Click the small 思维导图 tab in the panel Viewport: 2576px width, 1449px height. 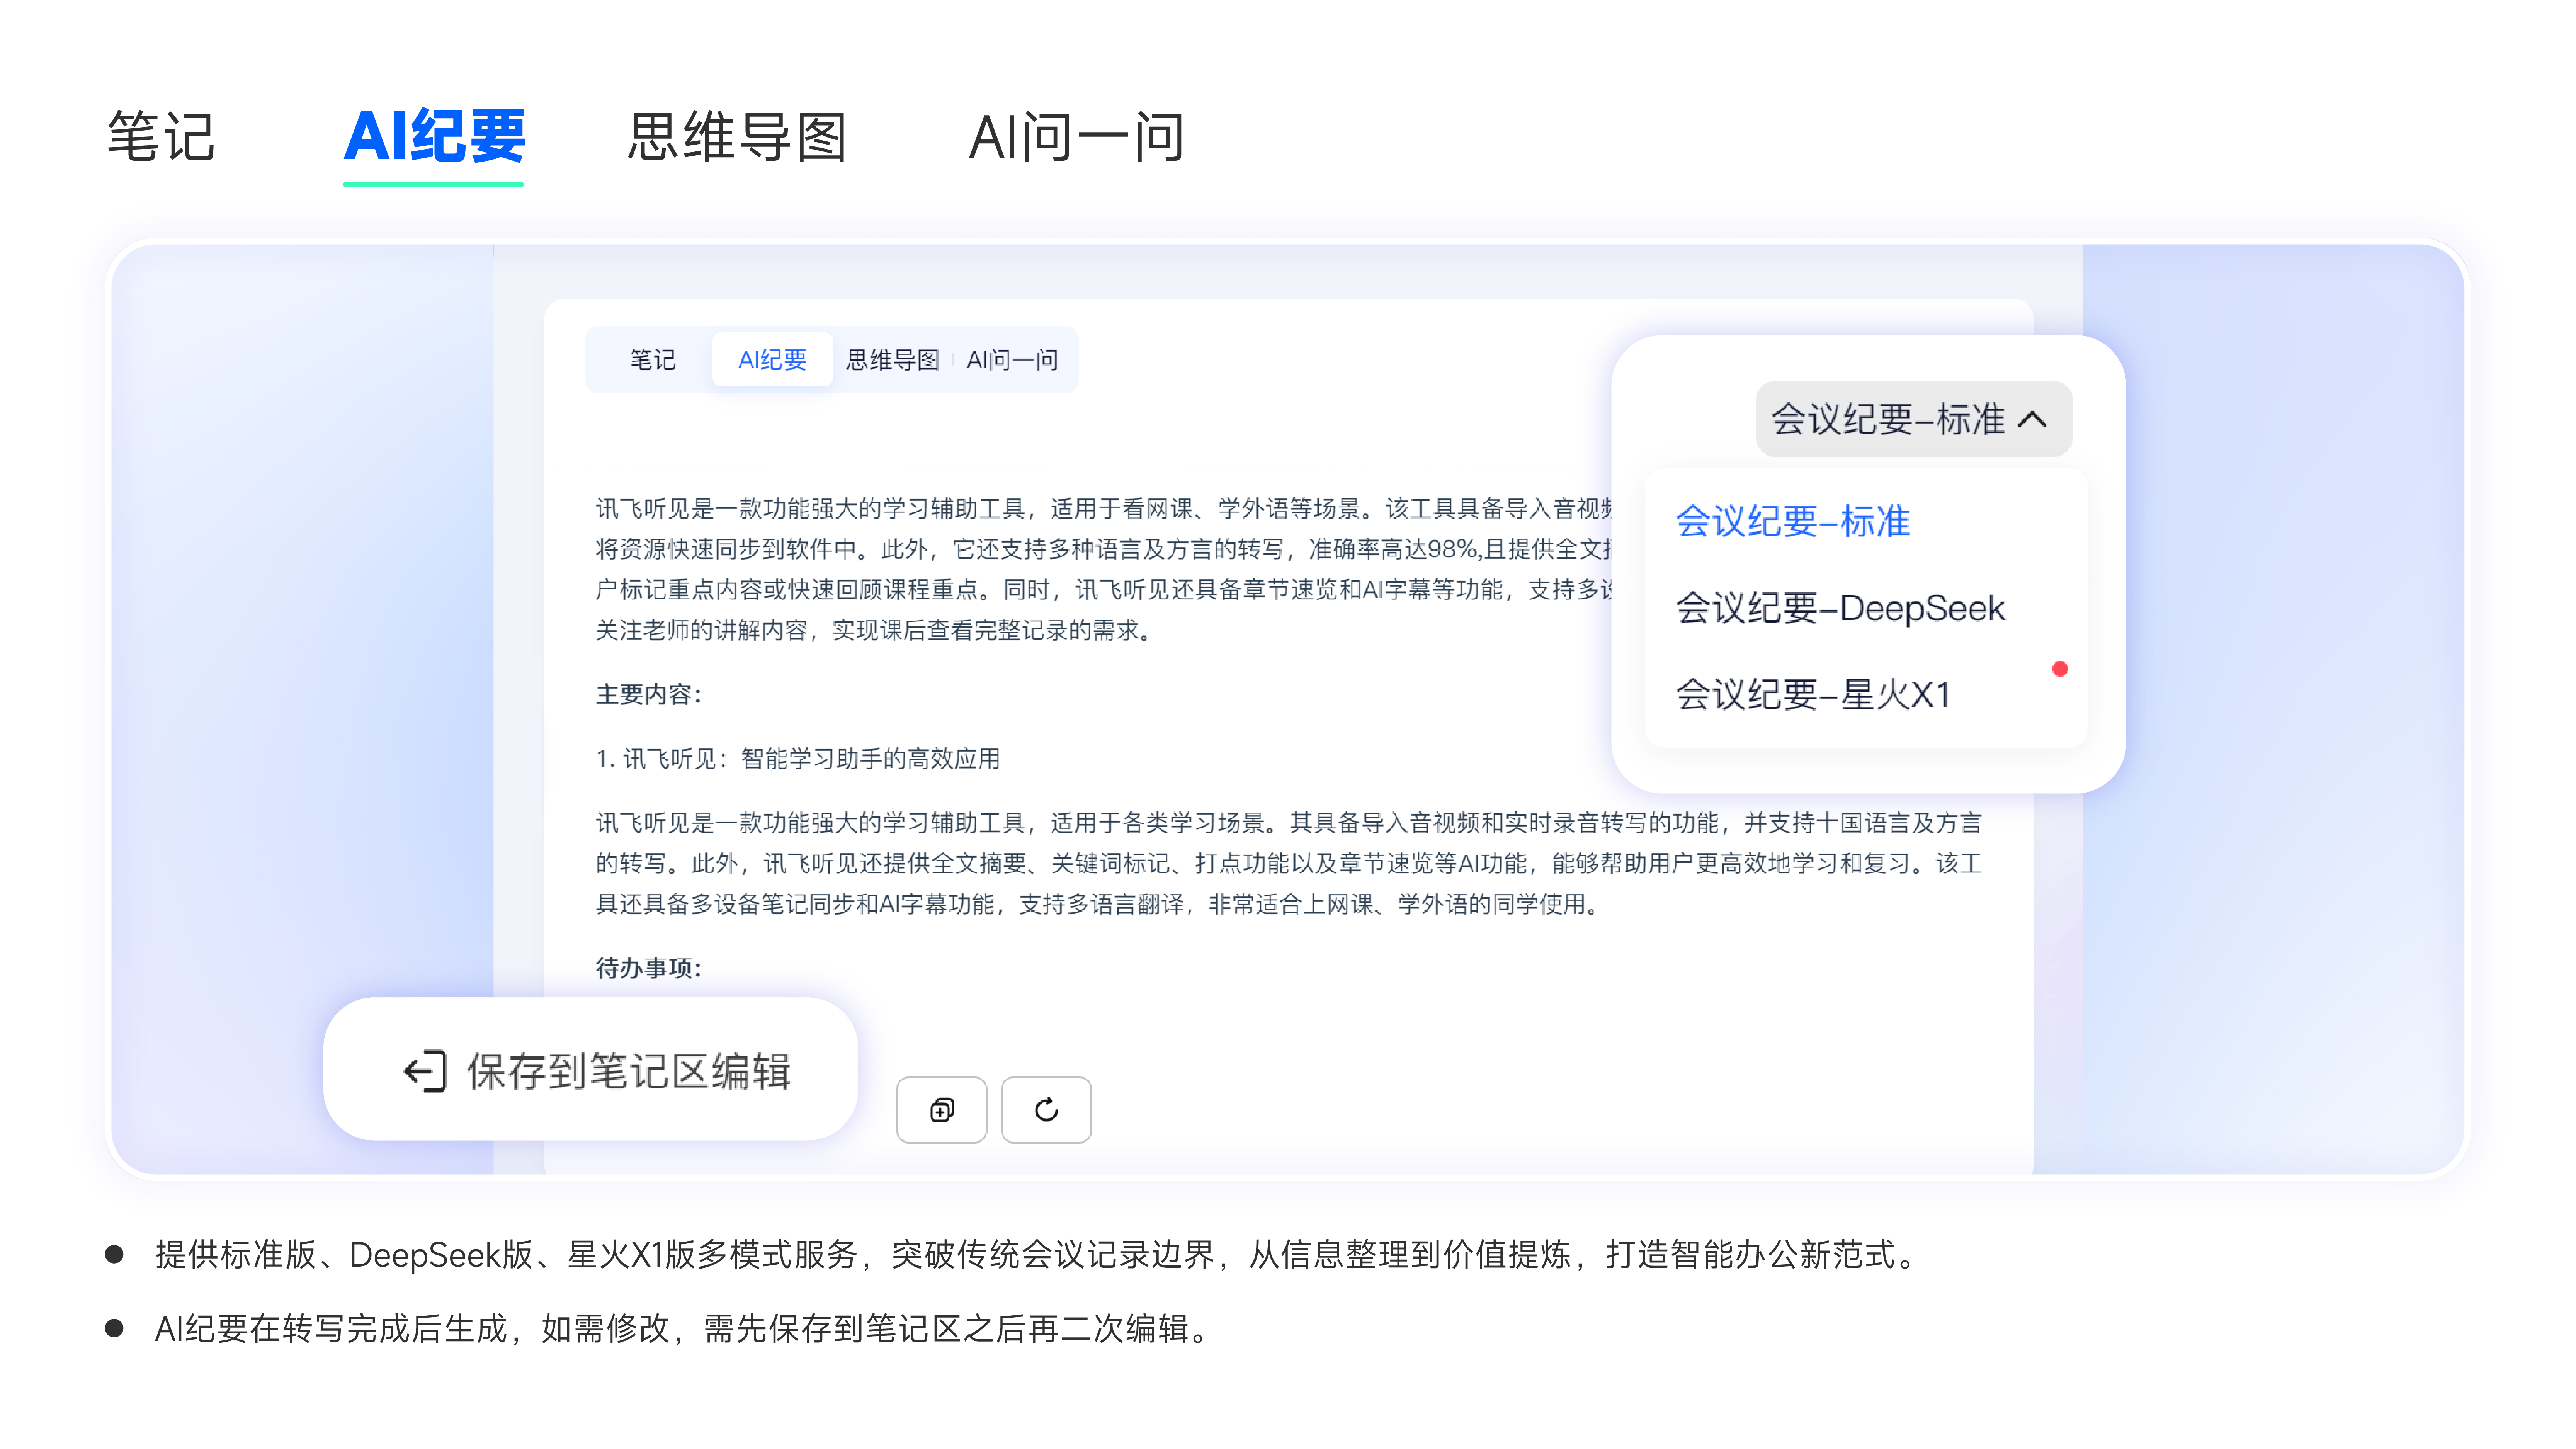click(893, 360)
